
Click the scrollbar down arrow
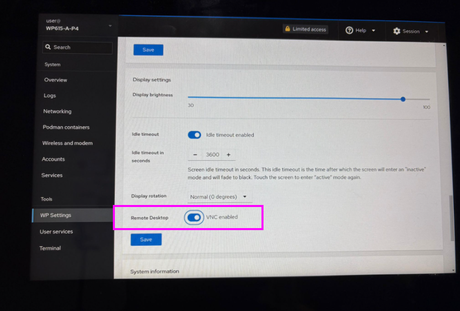coord(453,271)
